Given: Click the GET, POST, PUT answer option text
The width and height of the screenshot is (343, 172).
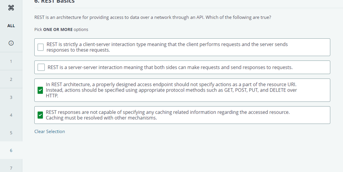Looking at the screenshot, I should [171, 90].
